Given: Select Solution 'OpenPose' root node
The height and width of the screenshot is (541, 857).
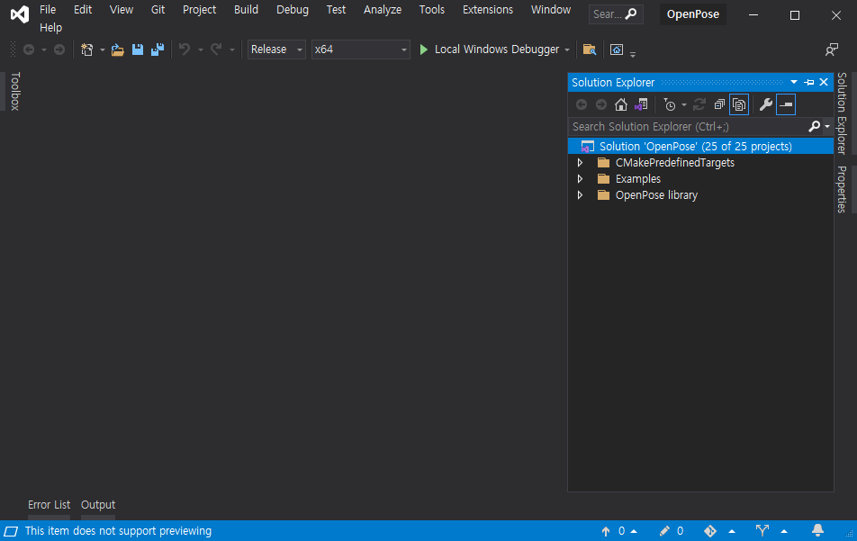Looking at the screenshot, I should [700, 147].
